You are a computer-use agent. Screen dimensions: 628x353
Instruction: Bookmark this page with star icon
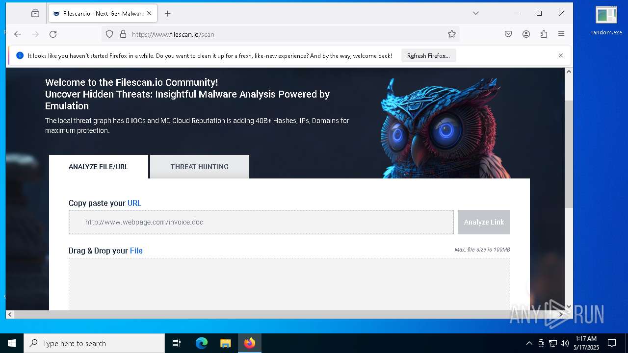pos(451,34)
